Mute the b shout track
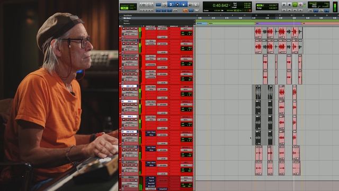The height and width of the screenshot is (191, 339). coord(136,150)
